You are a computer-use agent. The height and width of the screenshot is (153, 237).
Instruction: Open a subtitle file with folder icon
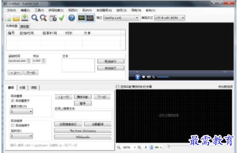[16, 18]
